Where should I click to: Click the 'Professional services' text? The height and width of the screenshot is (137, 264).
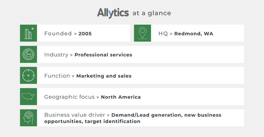103,55
